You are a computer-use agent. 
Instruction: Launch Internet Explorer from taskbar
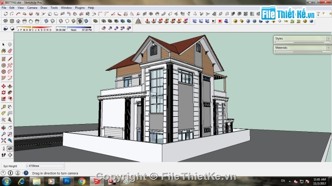pyautogui.click(x=22, y=181)
